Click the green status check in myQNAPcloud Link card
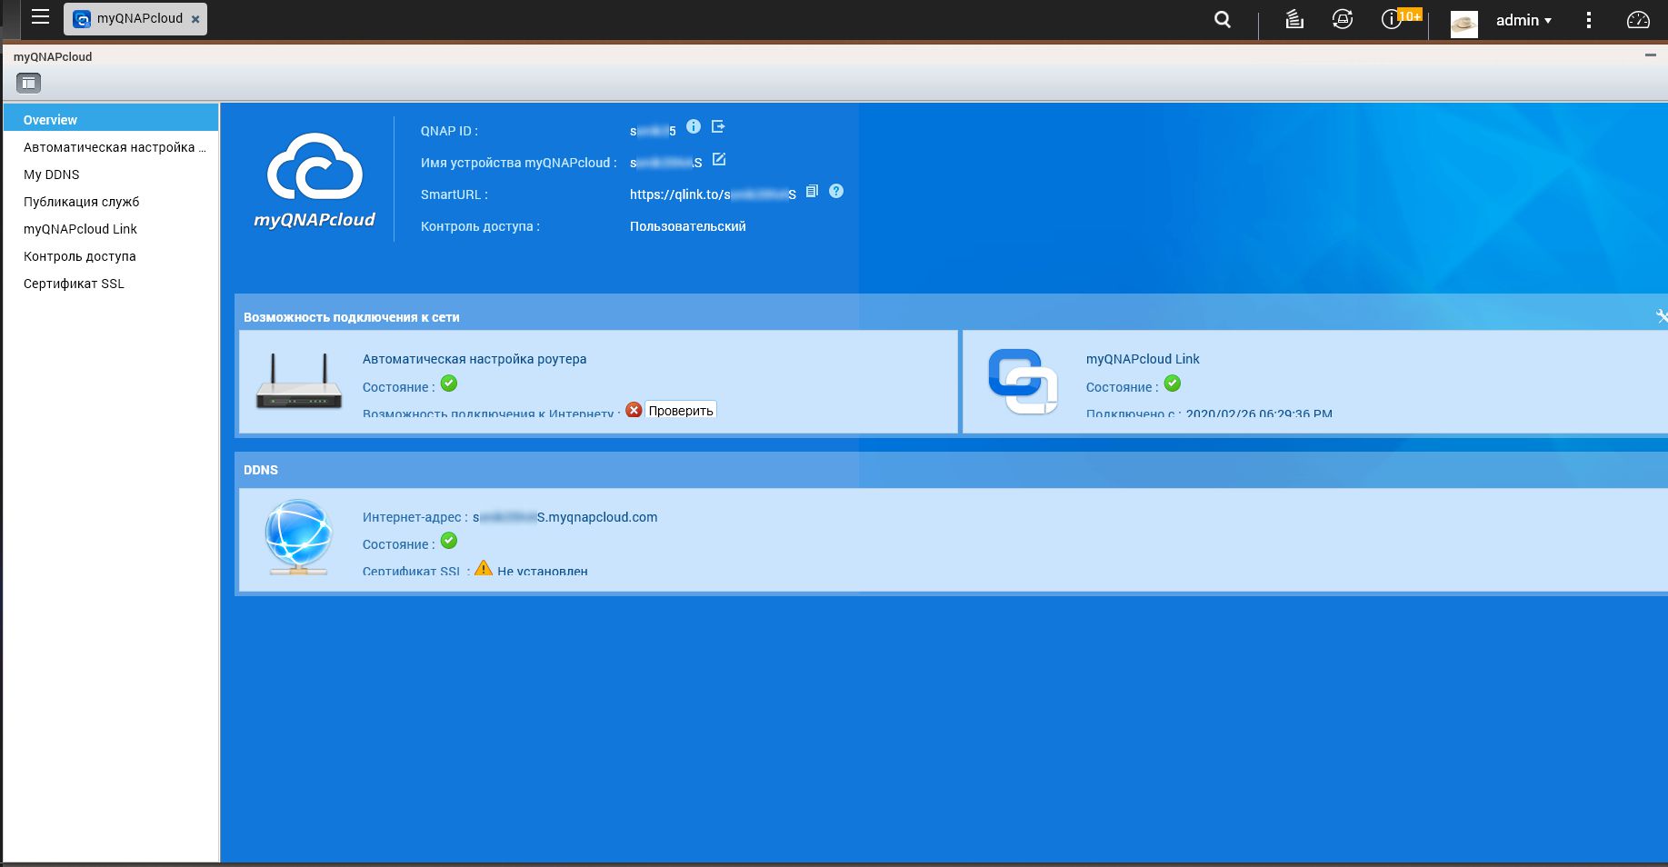The height and width of the screenshot is (867, 1668). tap(1173, 384)
